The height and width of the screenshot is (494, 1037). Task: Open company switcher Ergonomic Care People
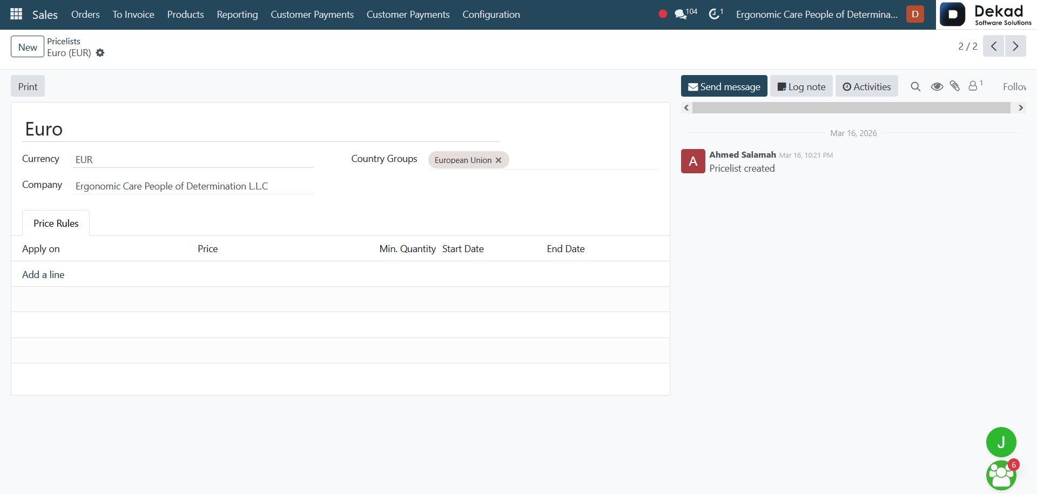point(817,15)
